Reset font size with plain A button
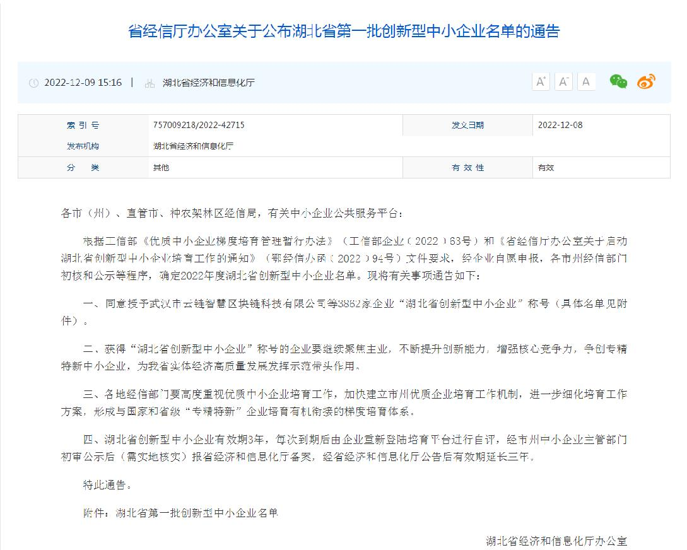Screen dimensions: 687x550 coord(586,82)
